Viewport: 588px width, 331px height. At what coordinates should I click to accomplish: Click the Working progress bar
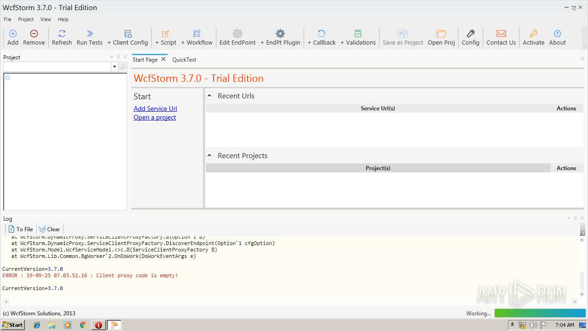(540, 313)
